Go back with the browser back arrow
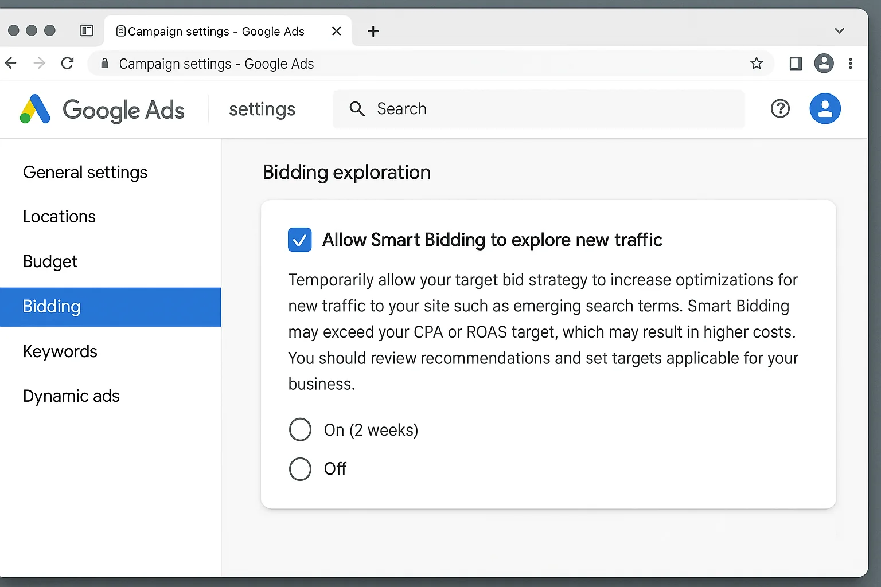 [10, 63]
